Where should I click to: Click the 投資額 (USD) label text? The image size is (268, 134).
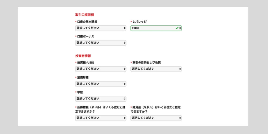85,63
